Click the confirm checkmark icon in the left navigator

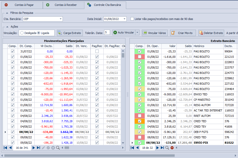48,148
